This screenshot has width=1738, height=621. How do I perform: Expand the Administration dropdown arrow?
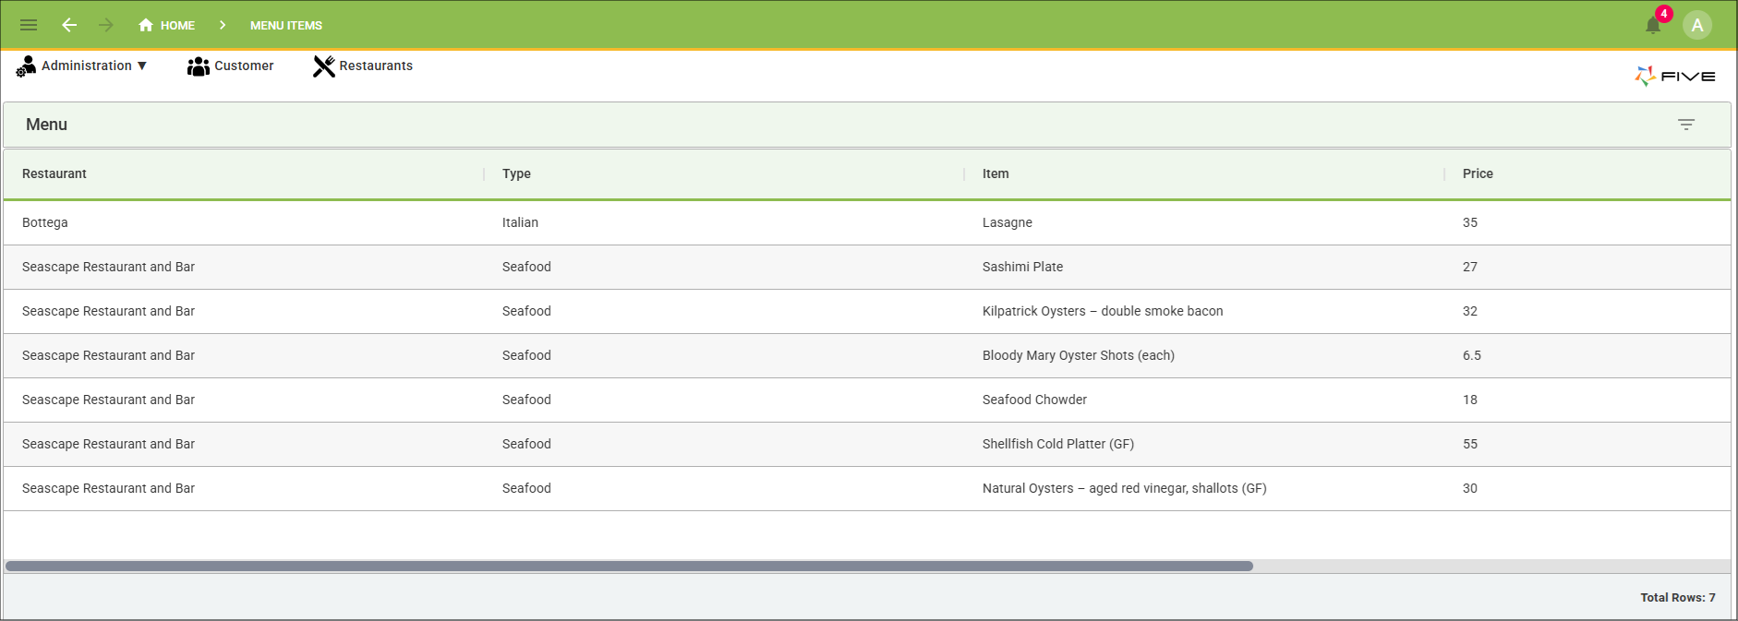point(142,66)
